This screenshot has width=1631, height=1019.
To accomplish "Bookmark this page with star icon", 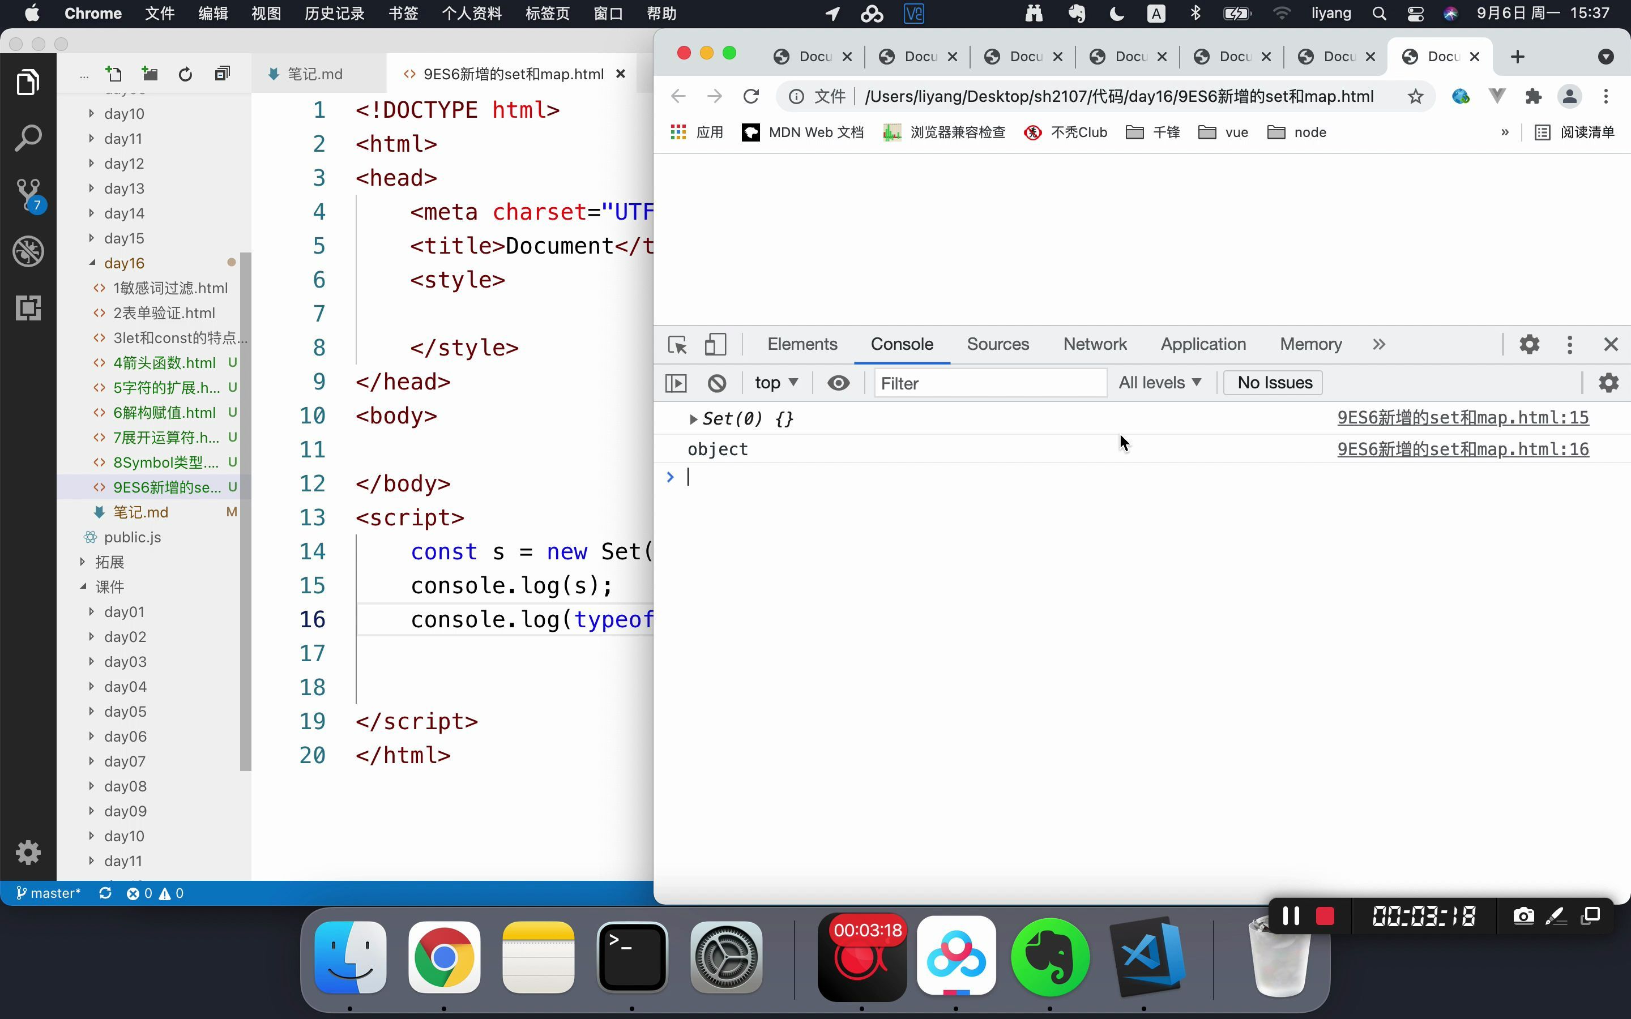I will pos(1415,96).
